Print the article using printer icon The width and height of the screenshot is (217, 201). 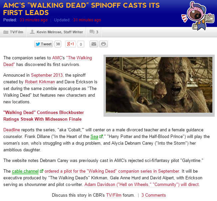click(x=104, y=44)
